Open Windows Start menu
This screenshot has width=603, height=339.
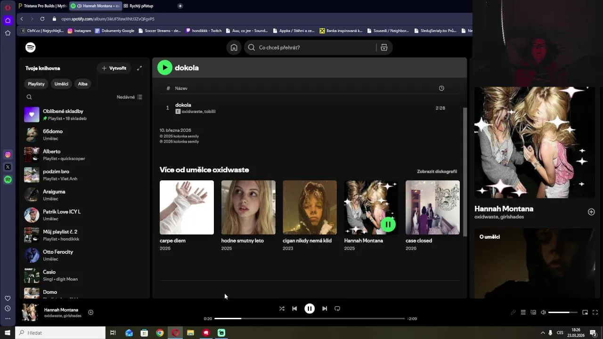point(8,333)
